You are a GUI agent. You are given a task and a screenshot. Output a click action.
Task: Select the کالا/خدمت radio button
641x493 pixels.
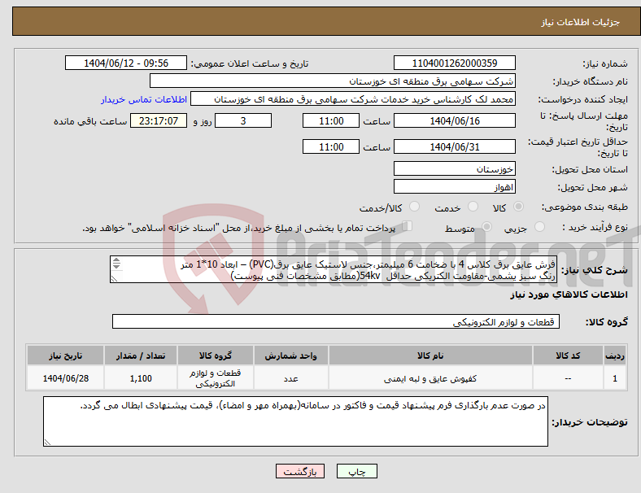[414, 207]
